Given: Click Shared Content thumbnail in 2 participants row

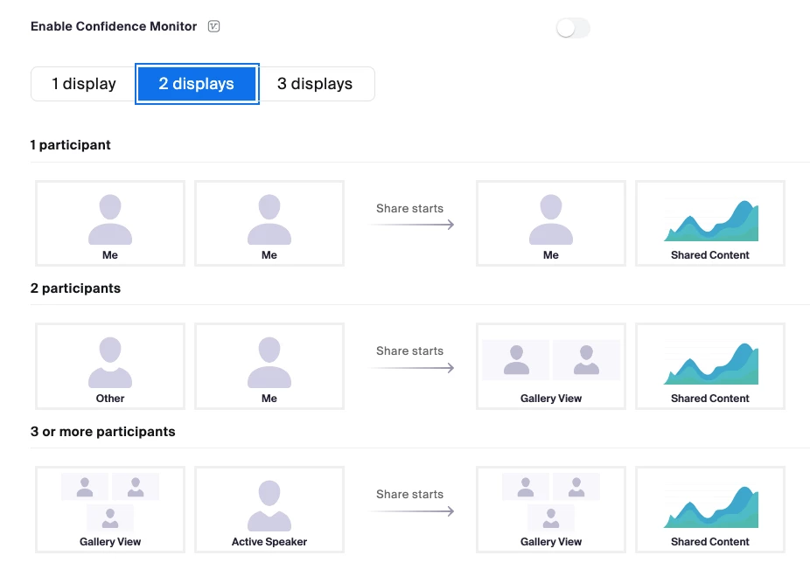Looking at the screenshot, I should point(710,366).
